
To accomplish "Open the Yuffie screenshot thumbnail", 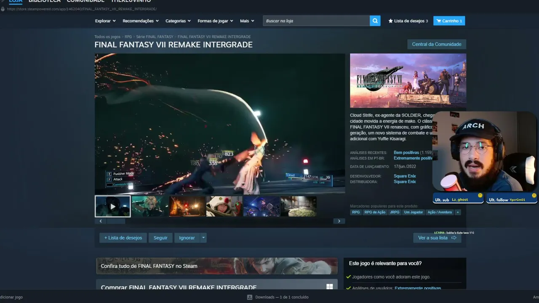I will click(224, 206).
